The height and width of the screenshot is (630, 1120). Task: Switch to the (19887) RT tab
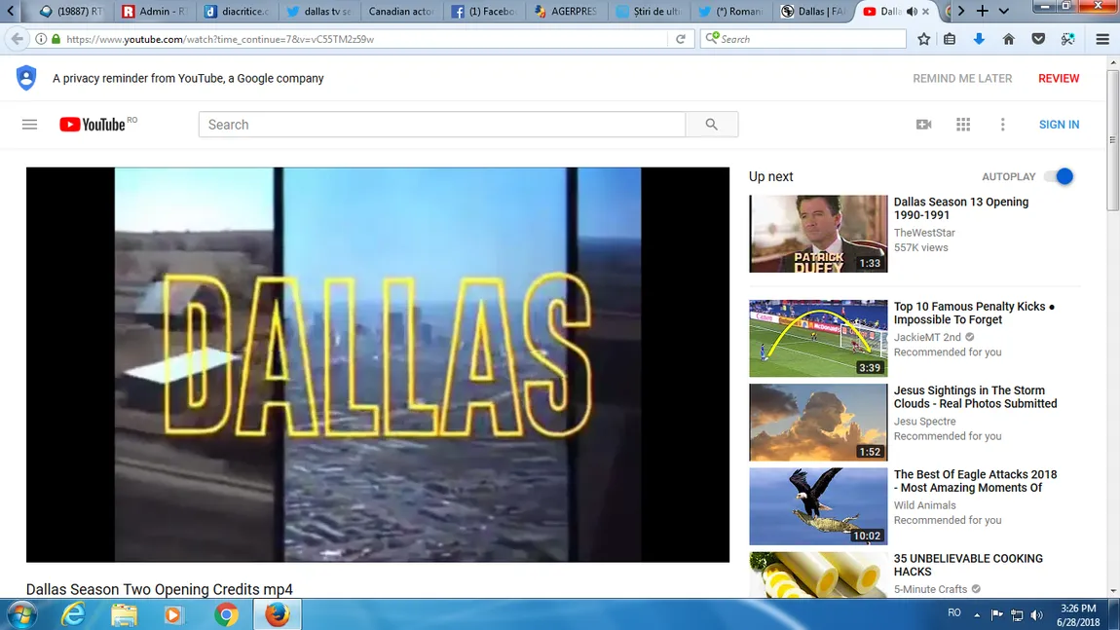pos(71,12)
